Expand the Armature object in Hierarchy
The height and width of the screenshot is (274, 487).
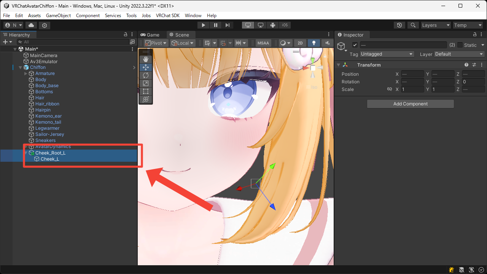pyautogui.click(x=26, y=73)
